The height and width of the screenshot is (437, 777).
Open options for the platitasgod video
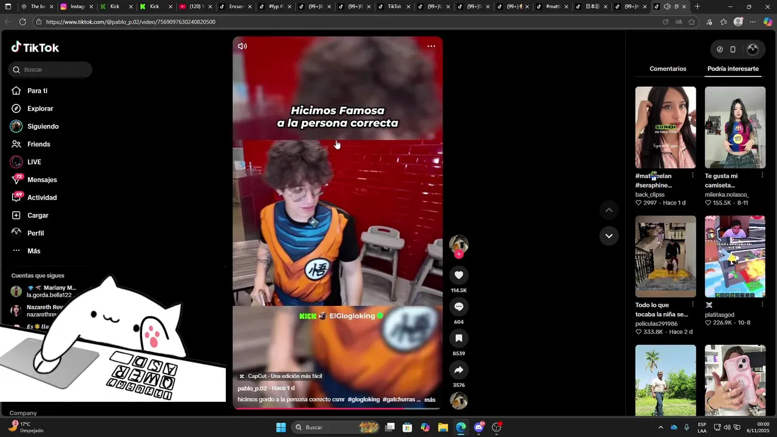pos(762,304)
